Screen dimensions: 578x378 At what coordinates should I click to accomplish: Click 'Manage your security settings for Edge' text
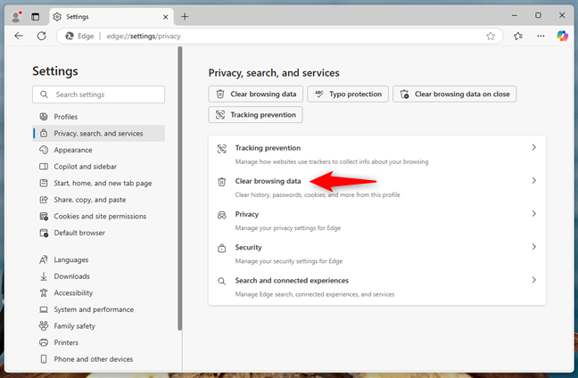(289, 261)
